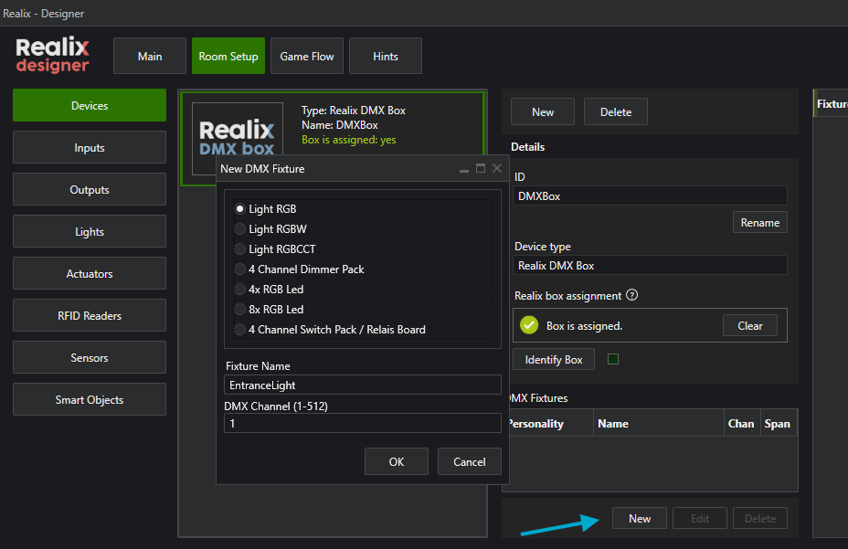Open the Game Flow tab
Image resolution: width=848 pixels, height=549 pixels.
point(307,56)
